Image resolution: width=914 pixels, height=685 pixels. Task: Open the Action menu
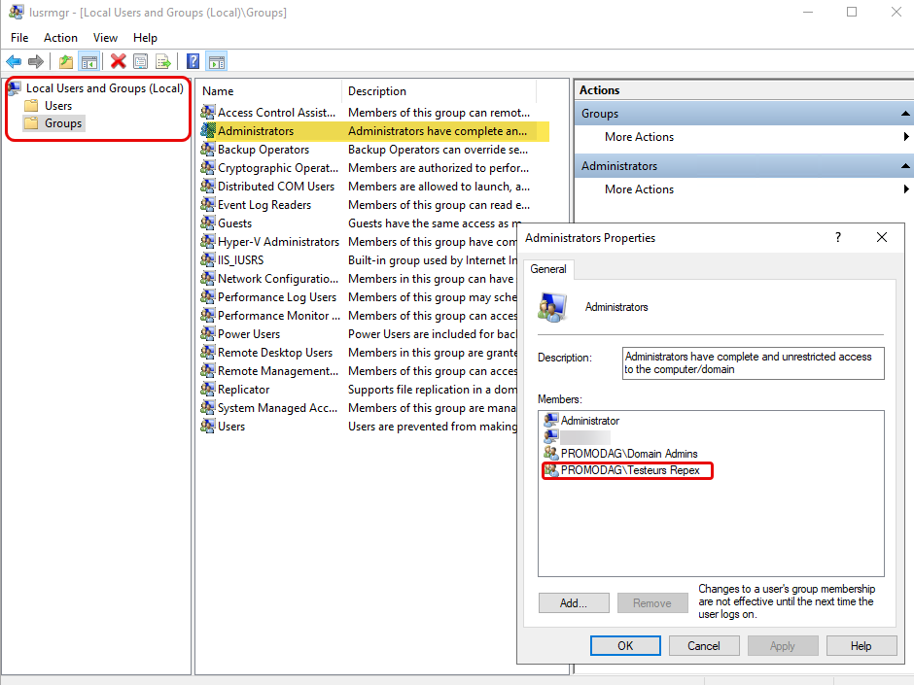click(60, 37)
